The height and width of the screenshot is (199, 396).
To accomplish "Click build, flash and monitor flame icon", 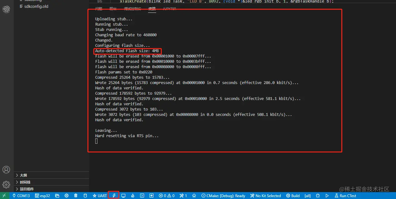I will tap(133, 196).
